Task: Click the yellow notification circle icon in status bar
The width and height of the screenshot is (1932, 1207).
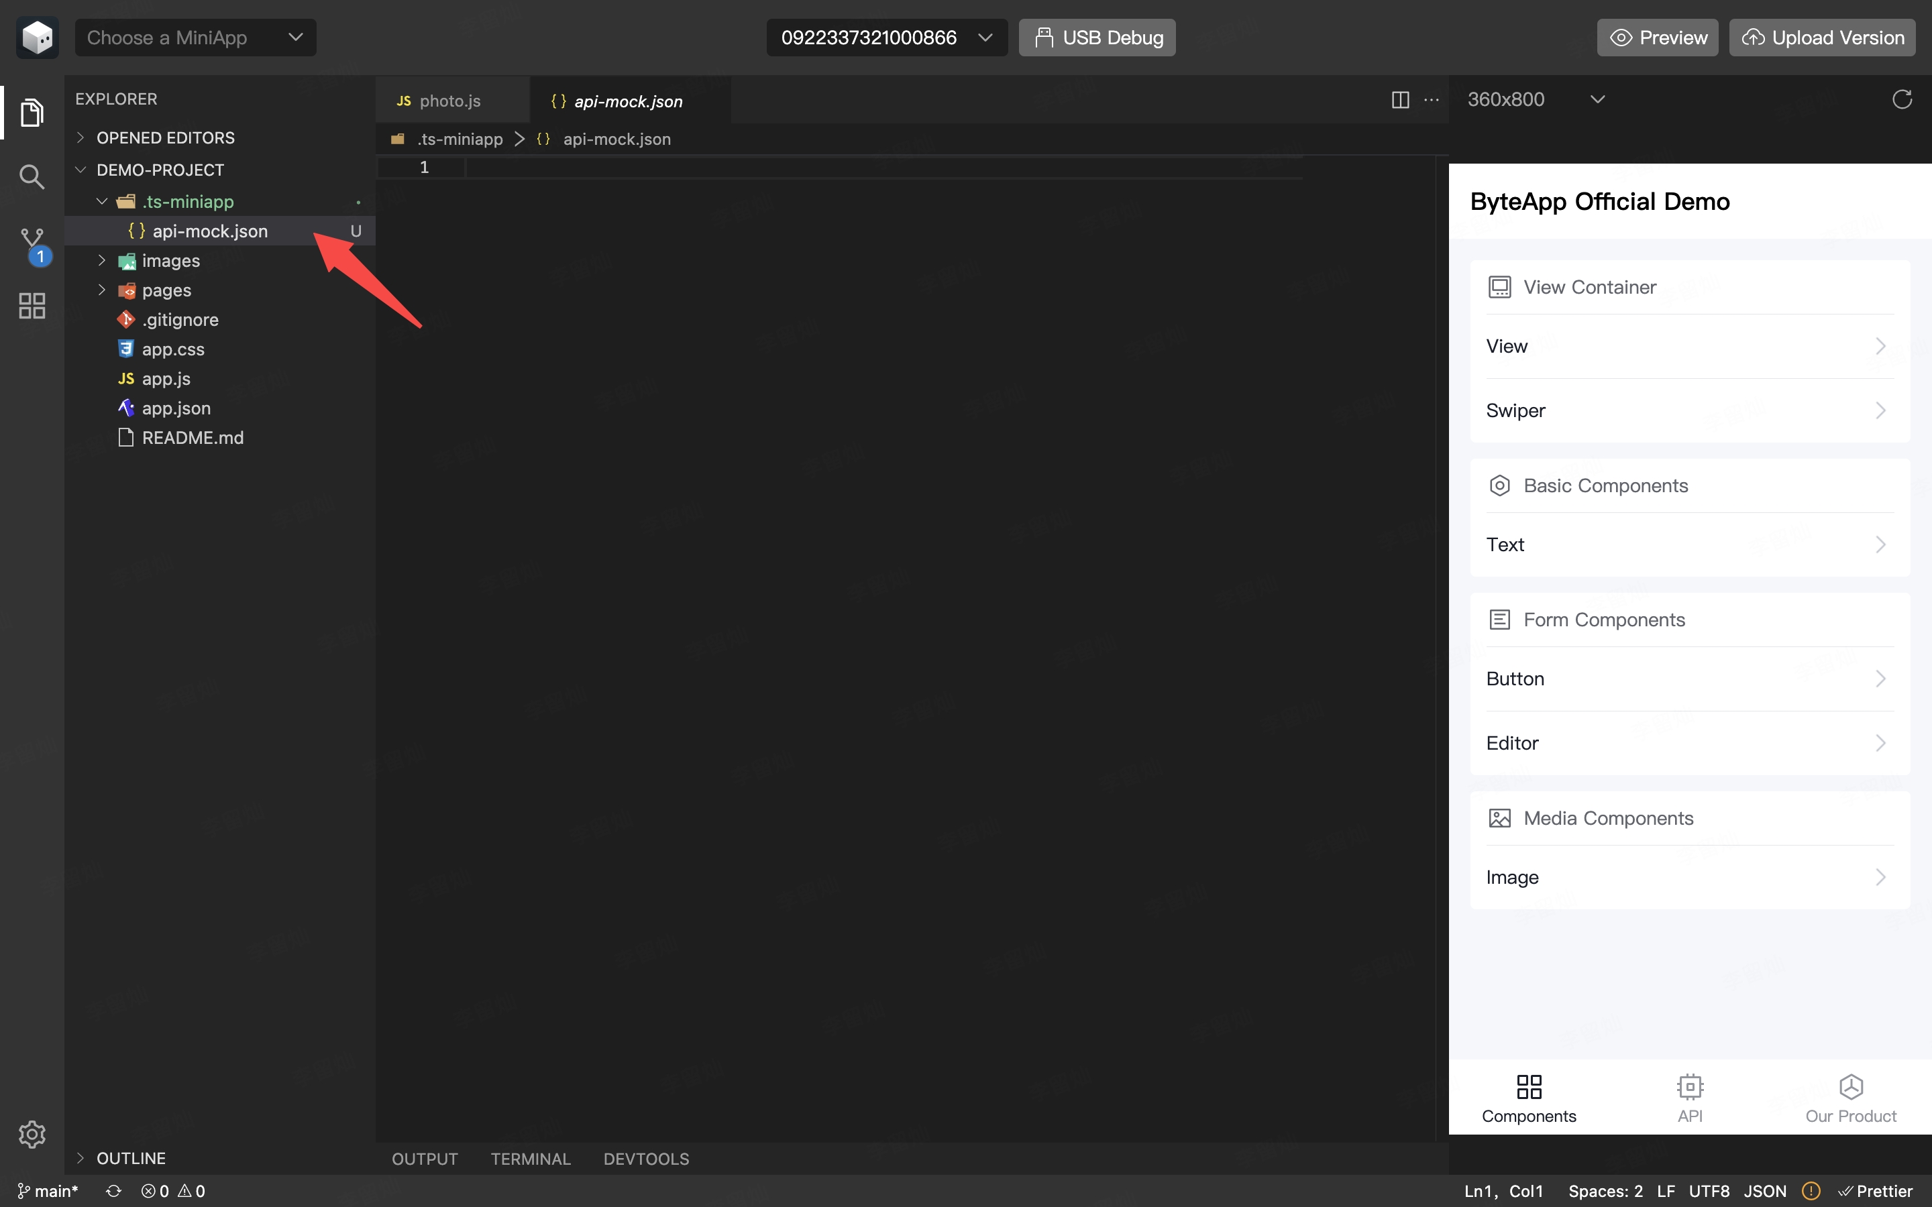Action: coord(1811,1190)
